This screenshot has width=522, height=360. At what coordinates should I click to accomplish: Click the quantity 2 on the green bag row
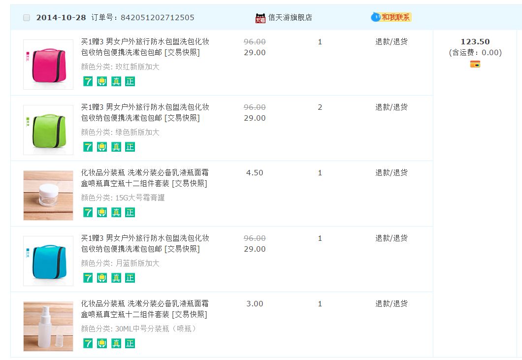tap(320, 107)
